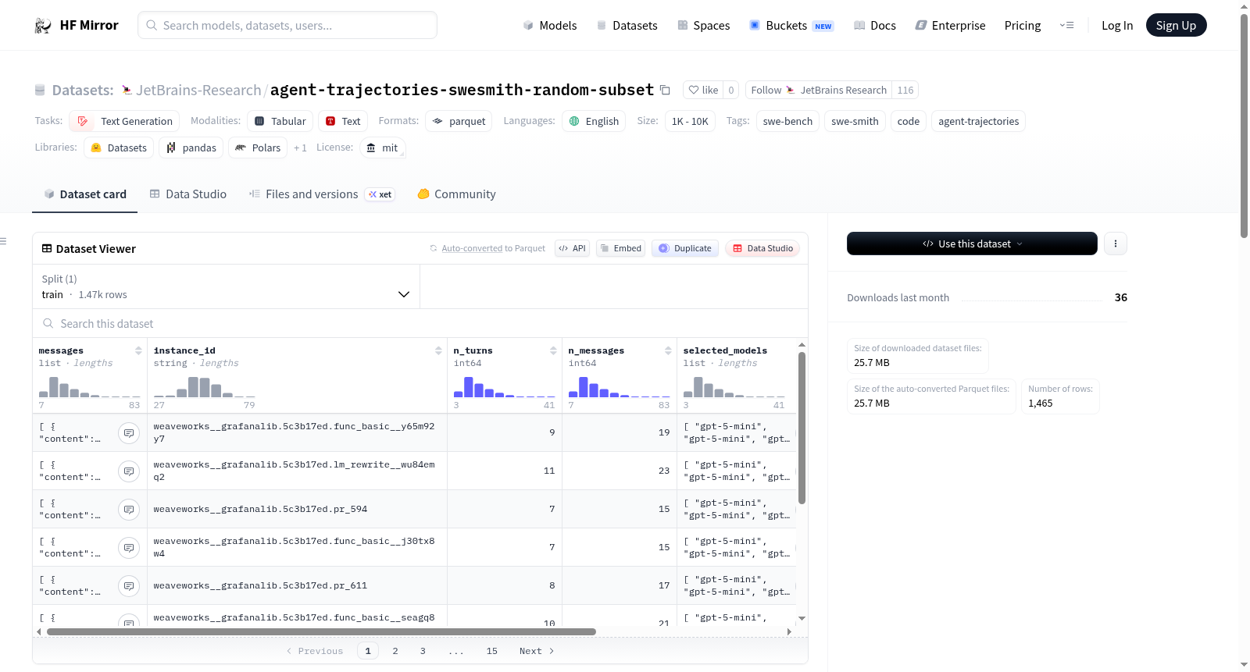This screenshot has width=1250, height=672.
Task: Open message preview for the j30txw4 row
Action: pos(129,547)
